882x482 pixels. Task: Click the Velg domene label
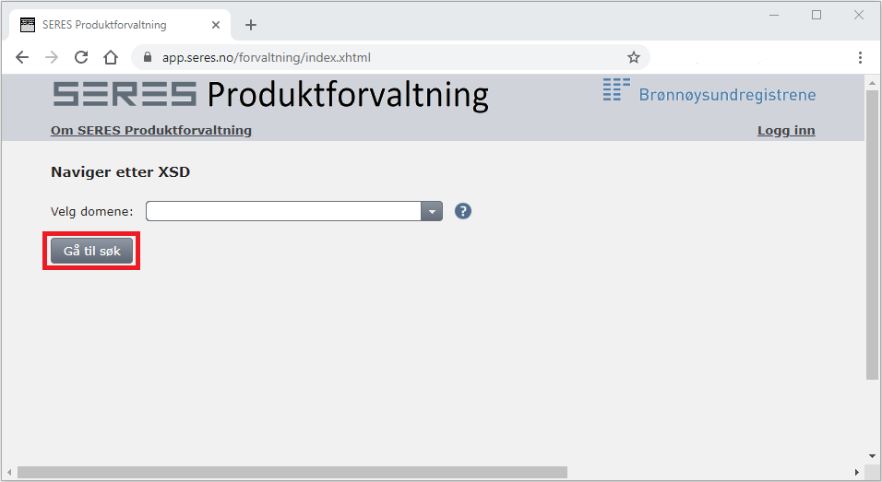pyautogui.click(x=91, y=212)
